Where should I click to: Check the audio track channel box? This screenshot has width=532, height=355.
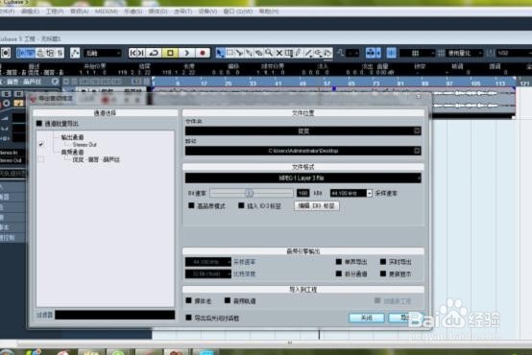click(x=41, y=159)
